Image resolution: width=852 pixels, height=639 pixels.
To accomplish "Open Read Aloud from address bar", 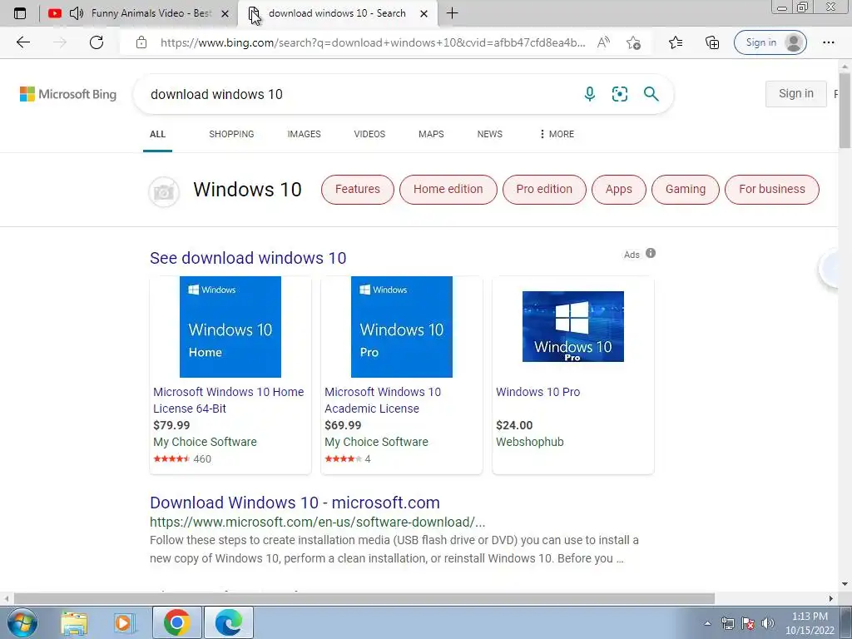I will [603, 42].
